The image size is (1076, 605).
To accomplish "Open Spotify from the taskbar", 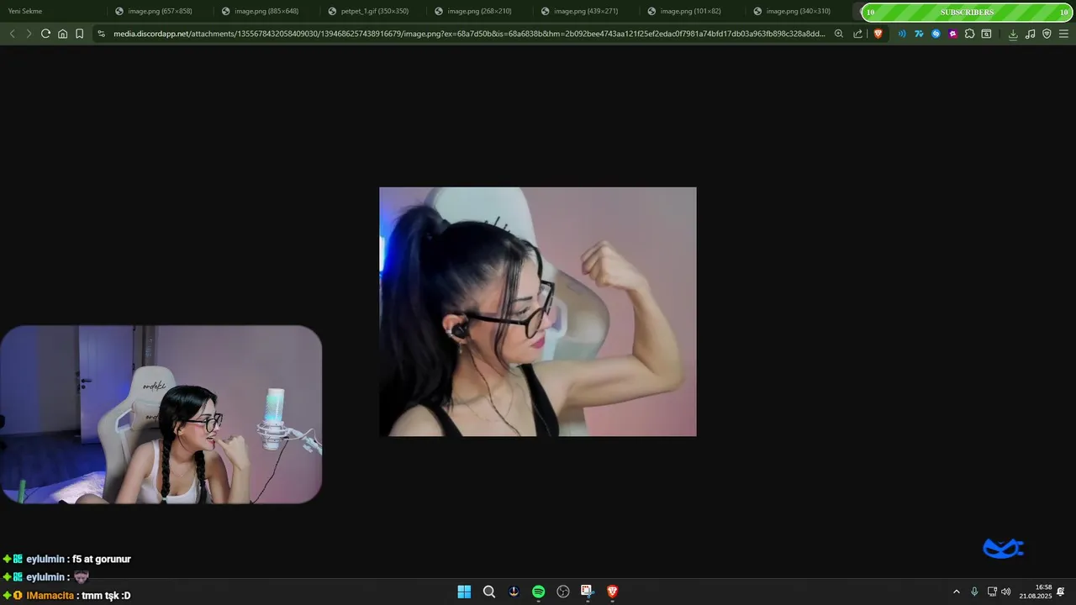I will 538,592.
